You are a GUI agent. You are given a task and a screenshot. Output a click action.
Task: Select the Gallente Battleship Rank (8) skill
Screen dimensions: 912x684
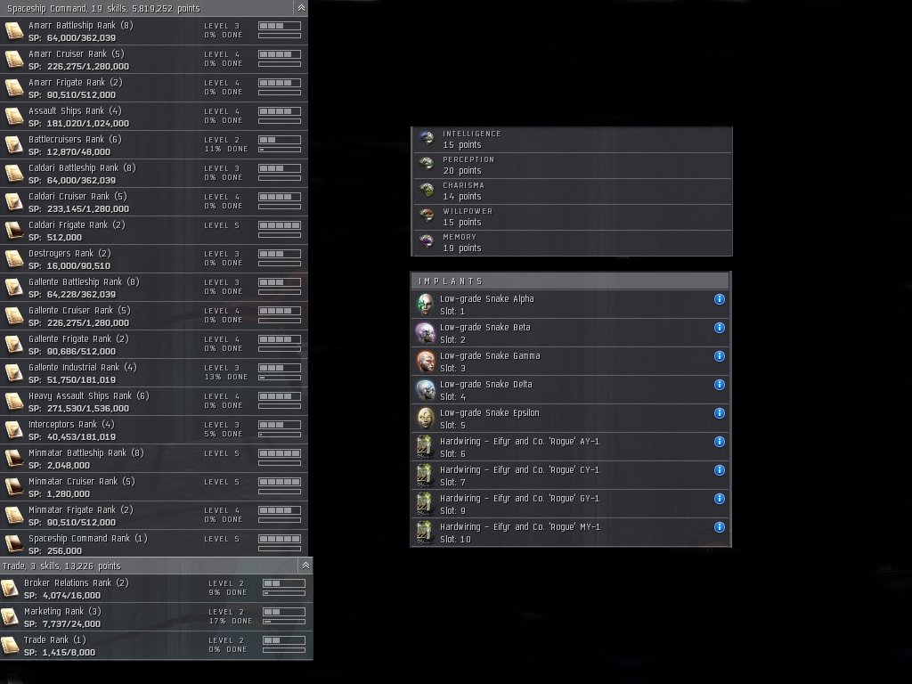pos(153,288)
